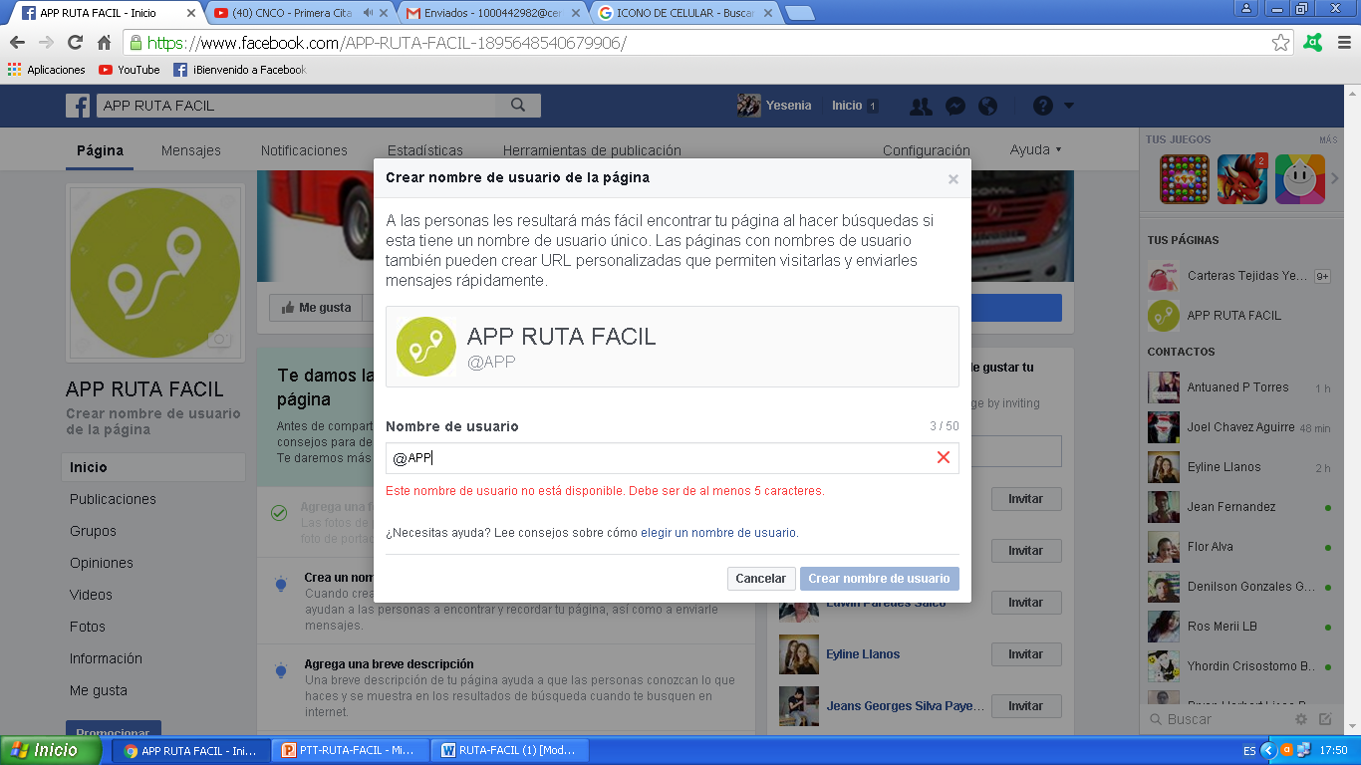Click the browser back arrow
Screen dimensions: 1361x765
[x=17, y=43]
